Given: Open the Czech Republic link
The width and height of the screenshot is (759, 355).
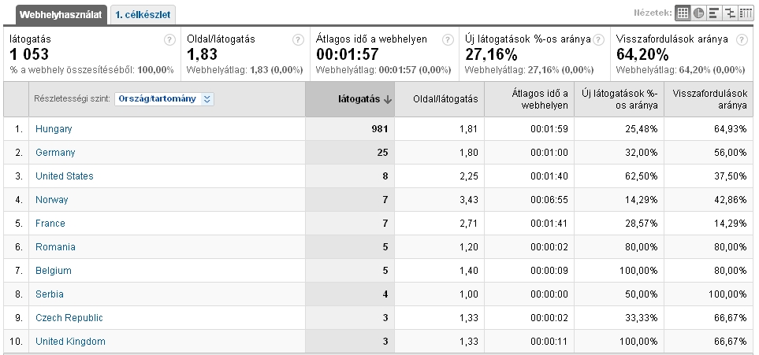Looking at the screenshot, I should coord(69,318).
